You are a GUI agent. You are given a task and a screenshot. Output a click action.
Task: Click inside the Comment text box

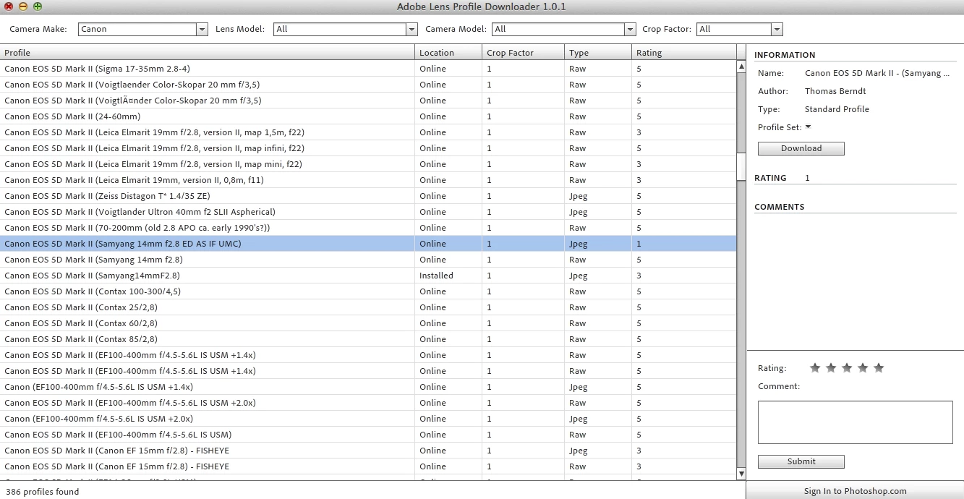(x=856, y=422)
